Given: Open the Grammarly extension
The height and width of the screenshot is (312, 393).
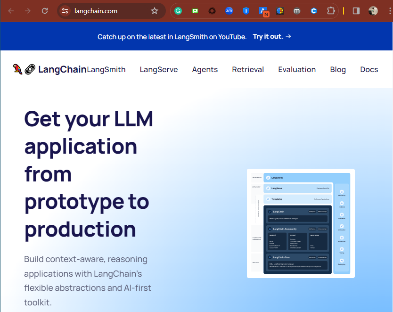Looking at the screenshot, I should (178, 11).
